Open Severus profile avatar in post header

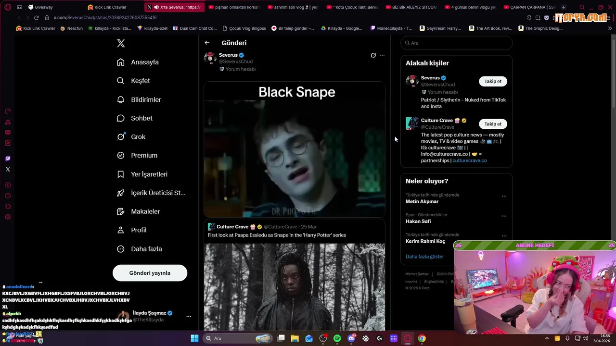point(210,58)
